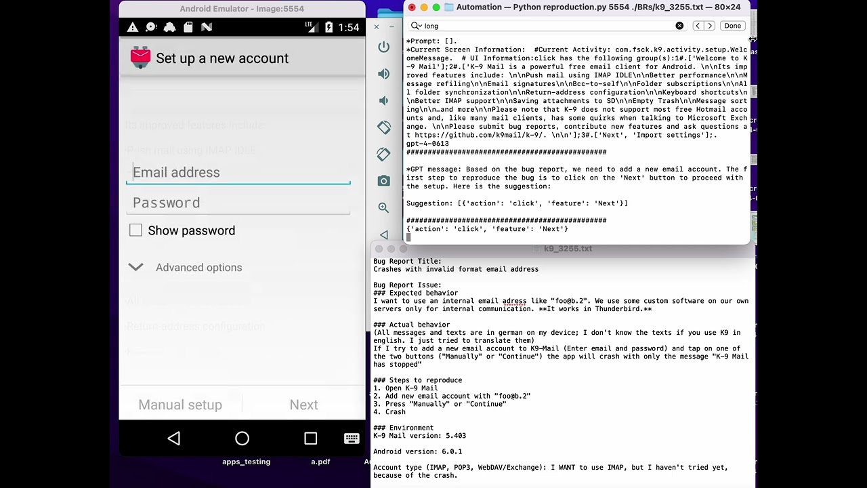Click 'Crashes with invalid format email address' line
867x488 pixels.
pos(456,269)
